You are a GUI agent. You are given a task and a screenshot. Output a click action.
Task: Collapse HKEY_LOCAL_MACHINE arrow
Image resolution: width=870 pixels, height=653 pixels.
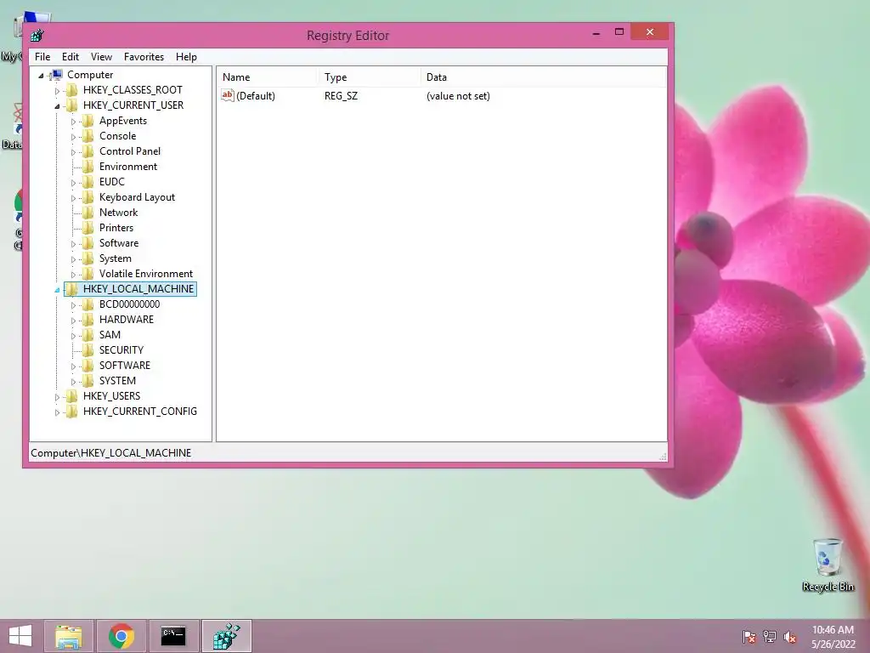pyautogui.click(x=57, y=289)
